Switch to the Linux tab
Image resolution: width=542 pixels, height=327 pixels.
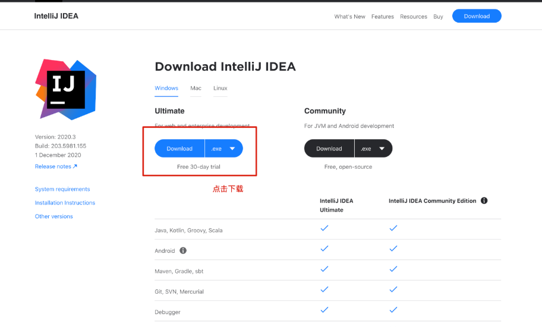(x=220, y=88)
